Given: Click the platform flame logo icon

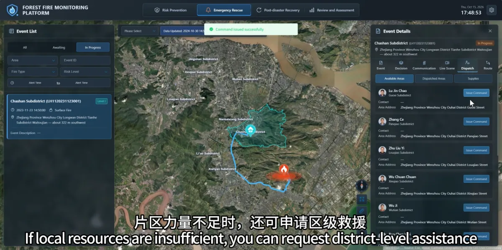Looking at the screenshot, I should tap(12, 10).
